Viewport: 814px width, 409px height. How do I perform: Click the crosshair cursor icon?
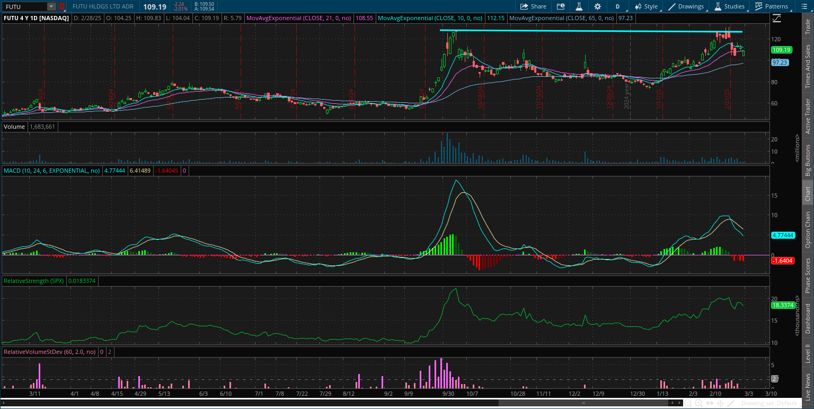pyautogui.click(x=720, y=403)
